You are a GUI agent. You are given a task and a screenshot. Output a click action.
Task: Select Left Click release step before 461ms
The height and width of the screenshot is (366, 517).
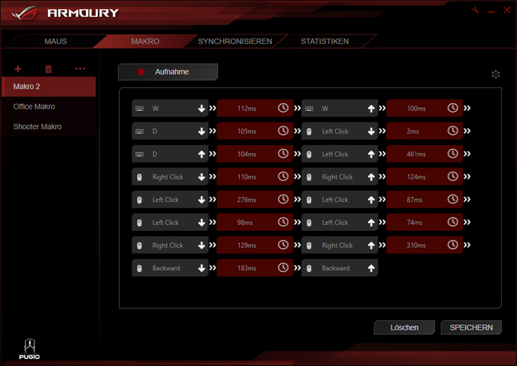coord(340,154)
